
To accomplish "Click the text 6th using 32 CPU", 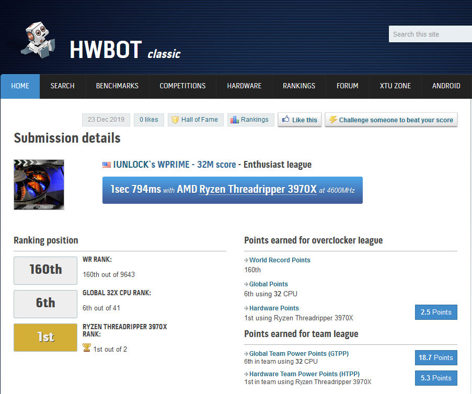I will [271, 294].
